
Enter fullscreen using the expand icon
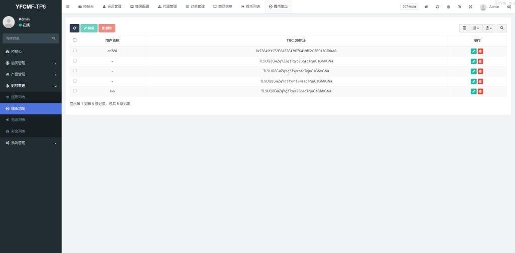[x=470, y=7]
